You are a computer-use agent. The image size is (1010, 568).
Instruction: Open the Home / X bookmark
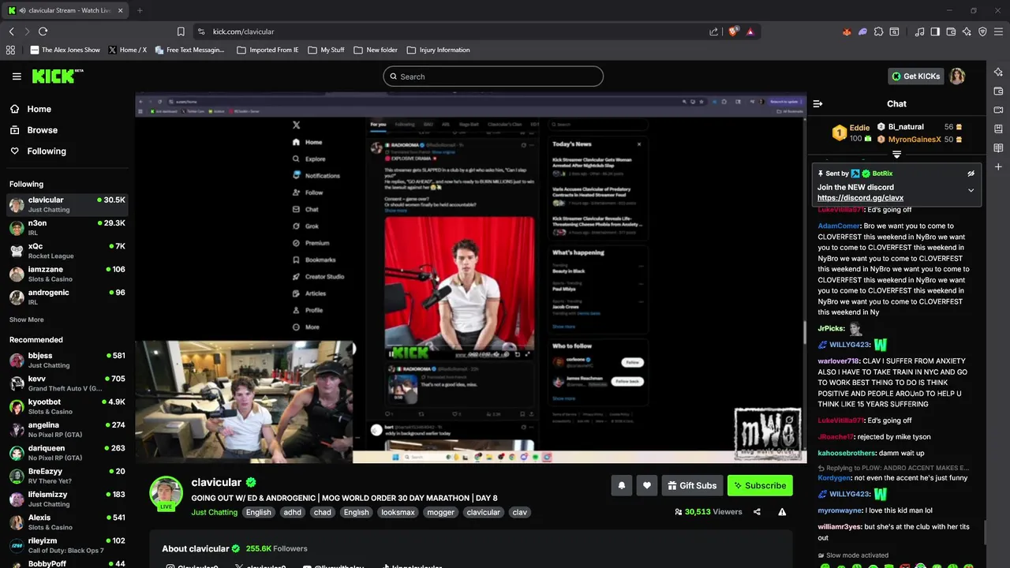(x=127, y=50)
